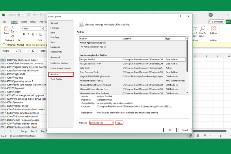Screen dimensions: 231x154
Task: Select Microsoft Power Map for Excel row
Action: [x=132, y=89]
